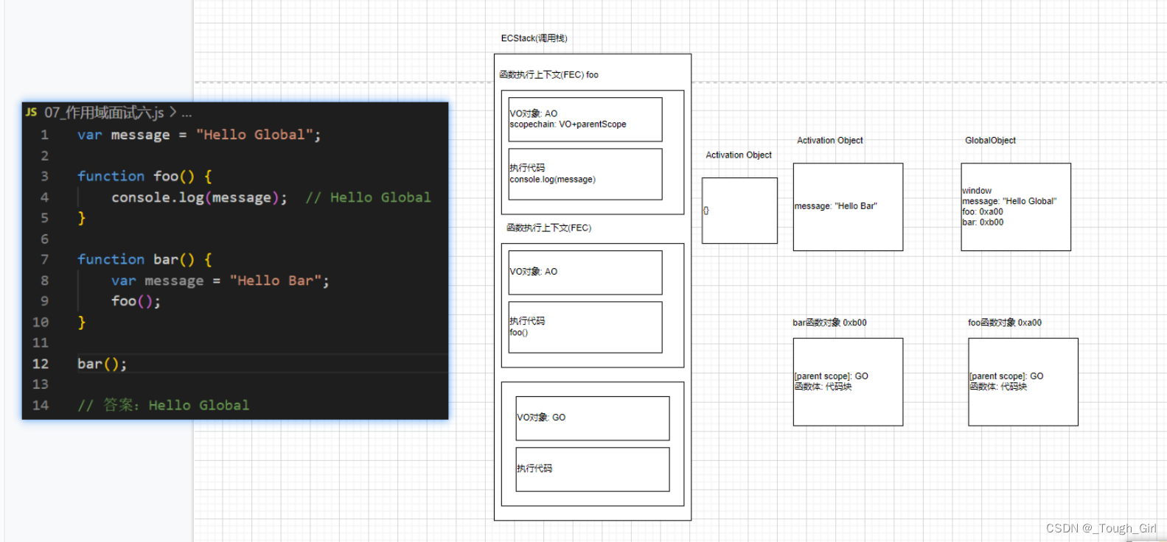The width and height of the screenshot is (1167, 542).
Task: Select the box with 'message: "Hello Bar"'
Action: pos(849,207)
